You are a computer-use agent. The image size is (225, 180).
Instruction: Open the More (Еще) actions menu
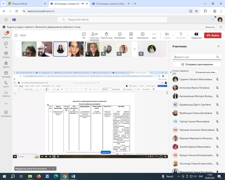pos(154,35)
